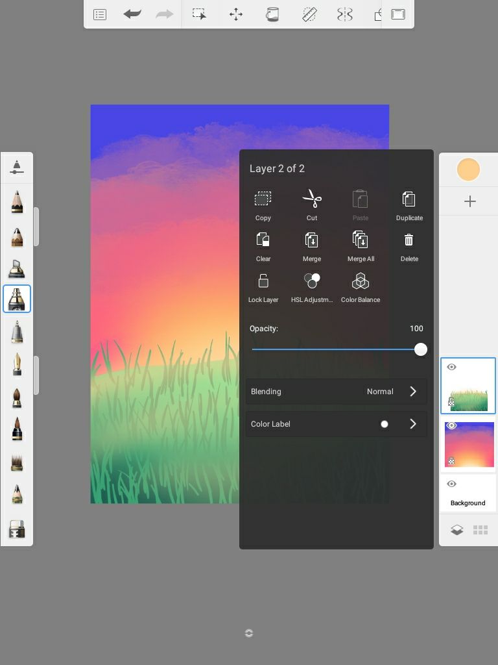Screen dimensions: 498x665
Task: Pick the bristle fan brush
Action: point(17,462)
